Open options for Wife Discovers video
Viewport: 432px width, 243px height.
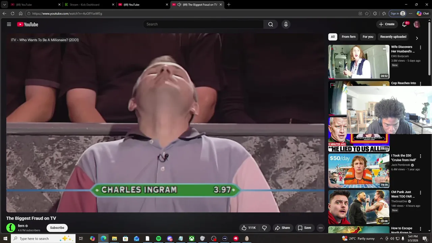[x=421, y=48]
